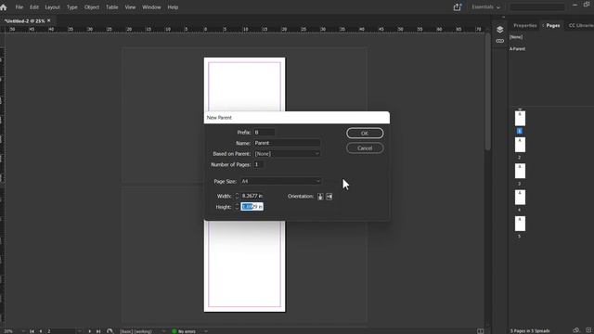Click the Width value field
Viewport: 594px width, 334px height.
252,196
